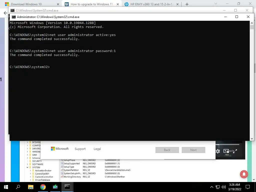Switch to How to upgrade to Windows 11 tab
This screenshot has width=256, height=192.
coord(92,4)
